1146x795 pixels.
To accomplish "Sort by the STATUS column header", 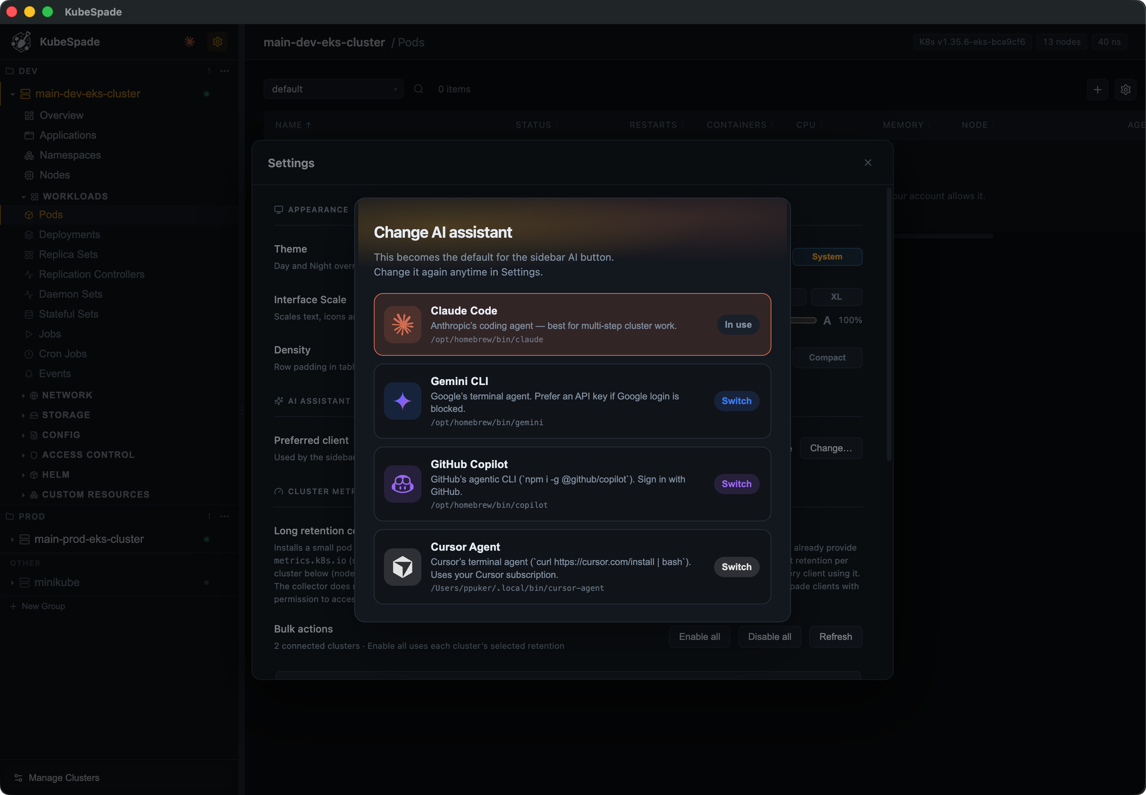I will pyautogui.click(x=537, y=125).
